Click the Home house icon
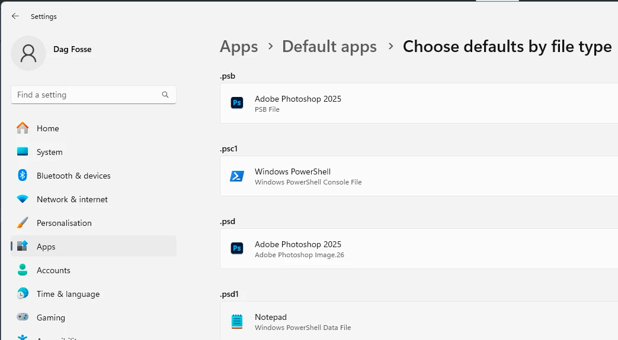Image resolution: width=618 pixels, height=340 pixels. point(23,128)
